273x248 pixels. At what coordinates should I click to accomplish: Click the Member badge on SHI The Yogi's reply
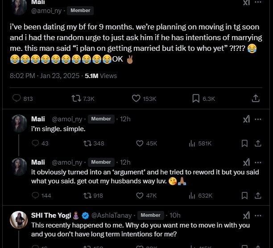coord(150,215)
